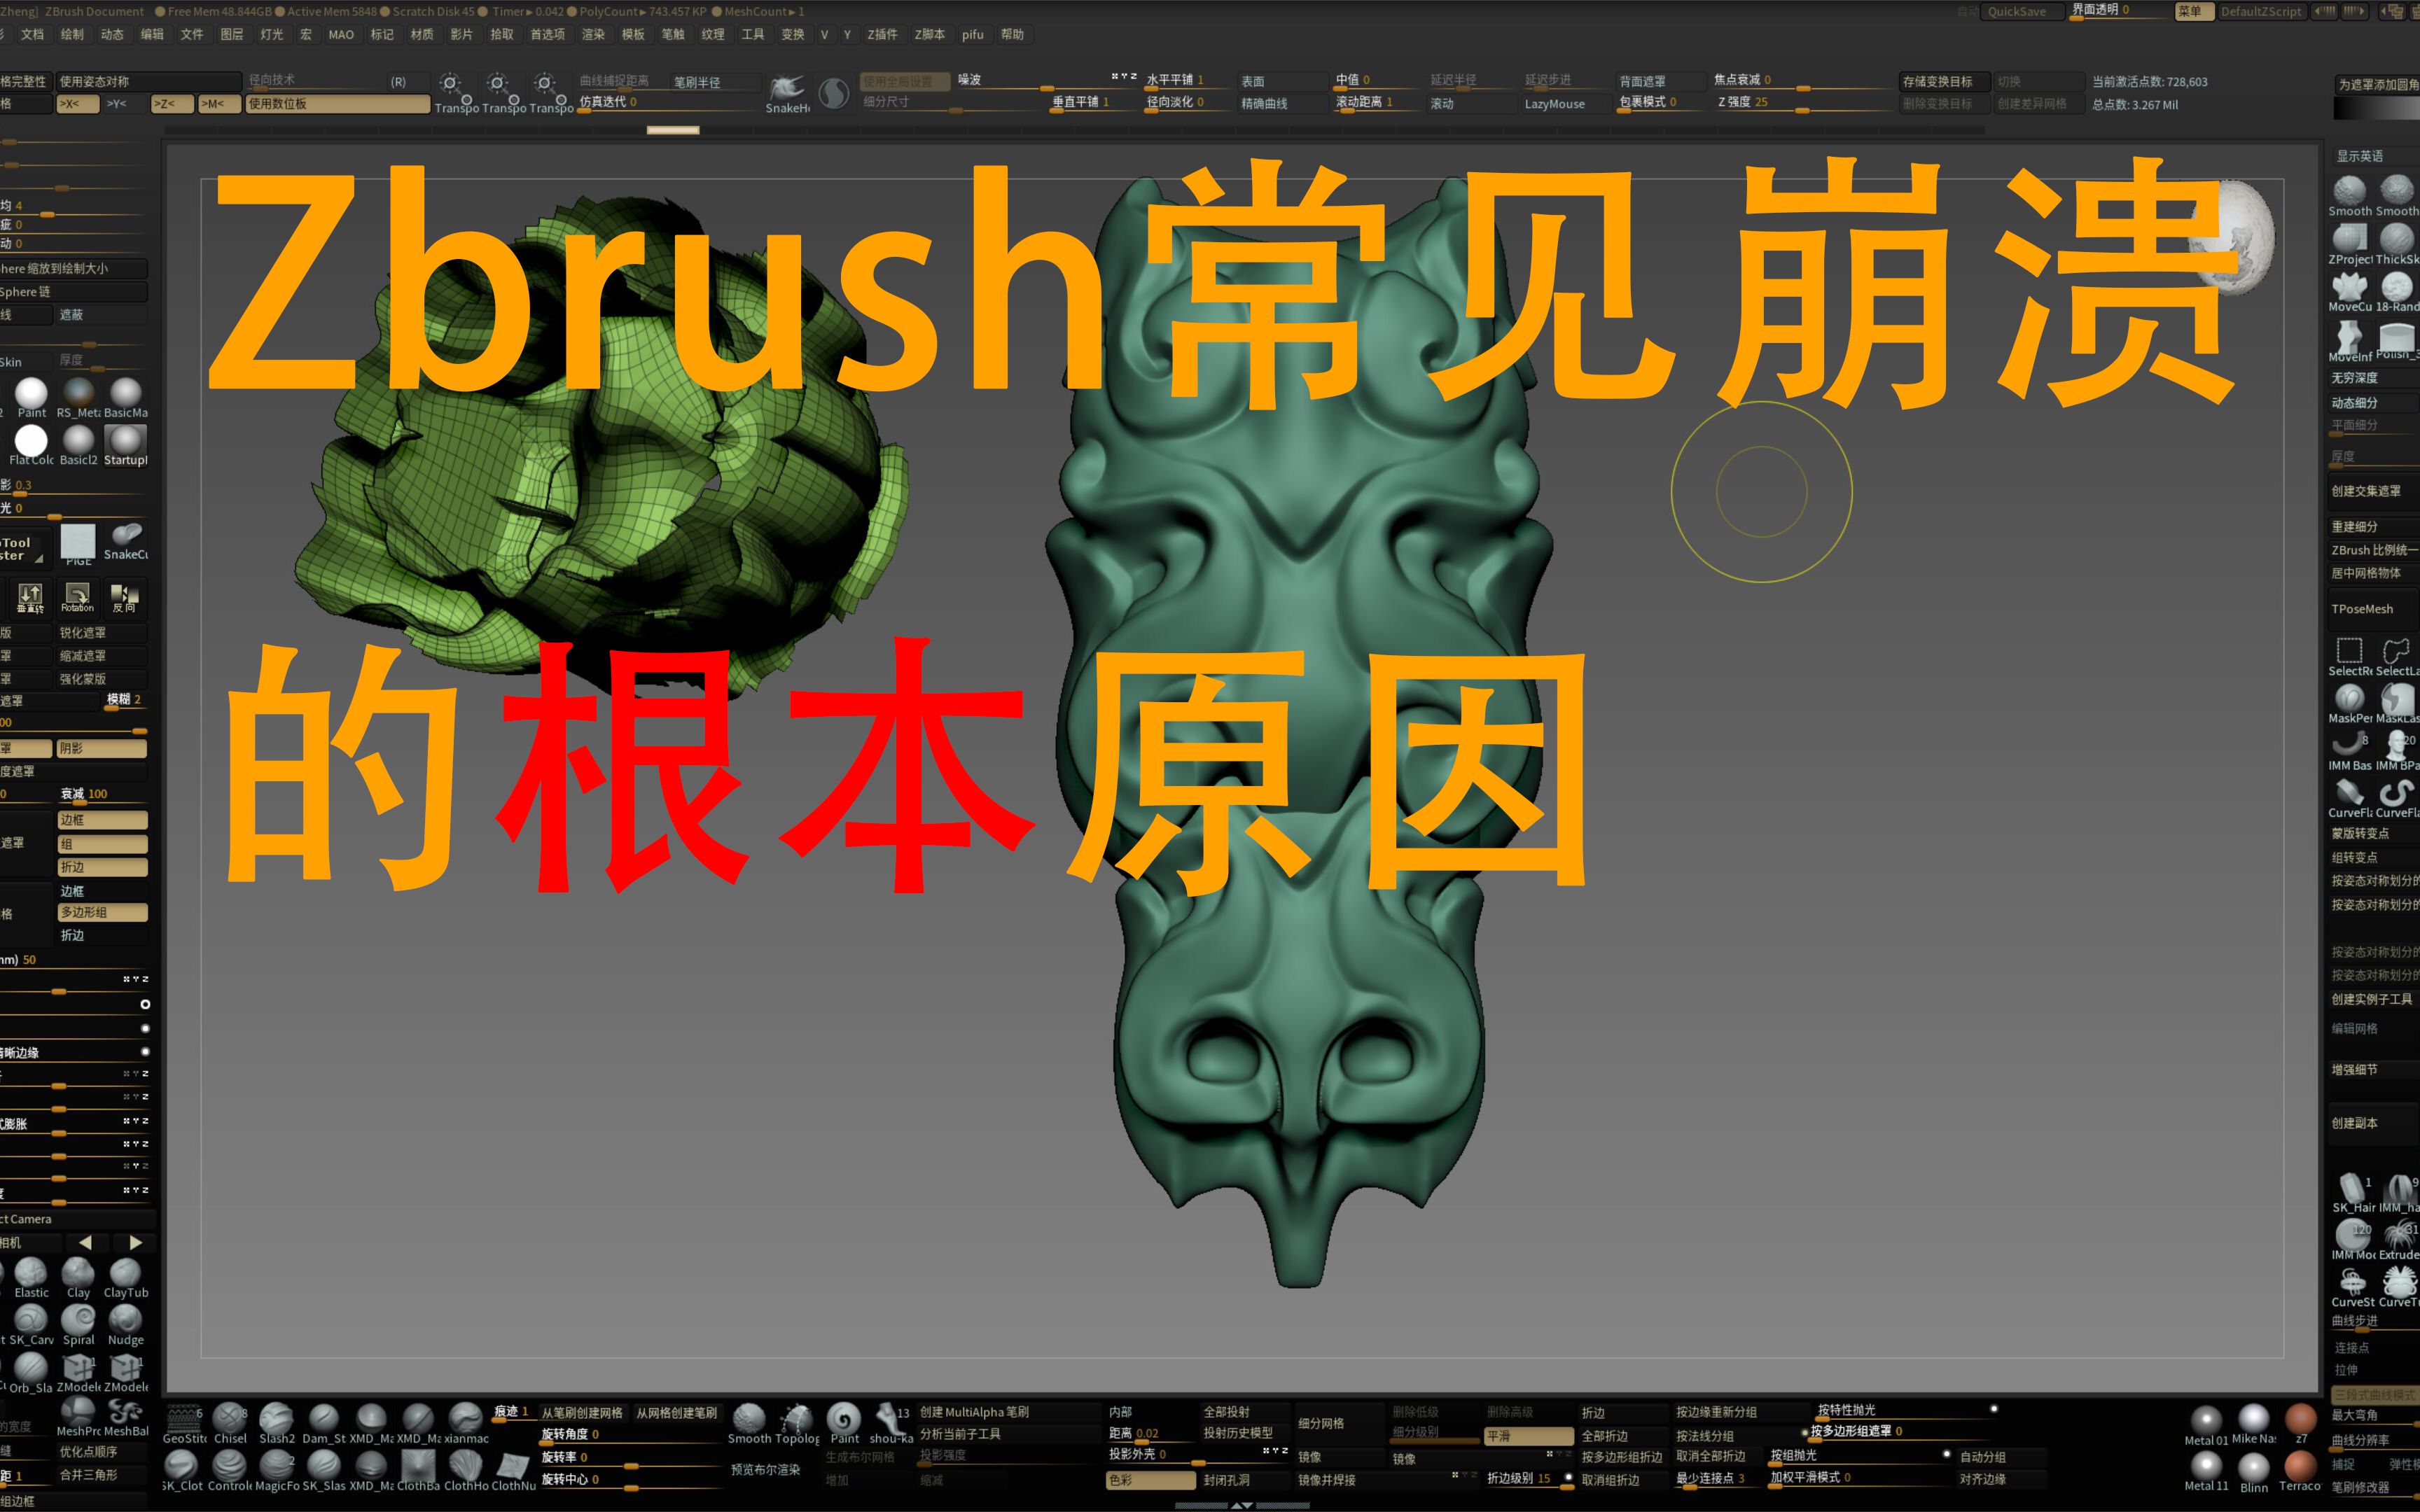The width and height of the screenshot is (2420, 1512).
Task: Toggle the 平滑 smooth subdivision option
Action: point(1529,1436)
